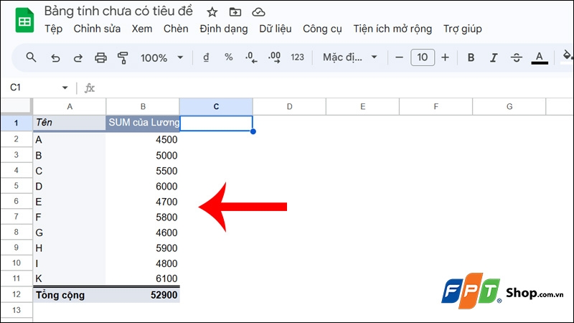Screen dimensions: 574x323
Task: Select cell with value 6000
Action: tap(143, 186)
